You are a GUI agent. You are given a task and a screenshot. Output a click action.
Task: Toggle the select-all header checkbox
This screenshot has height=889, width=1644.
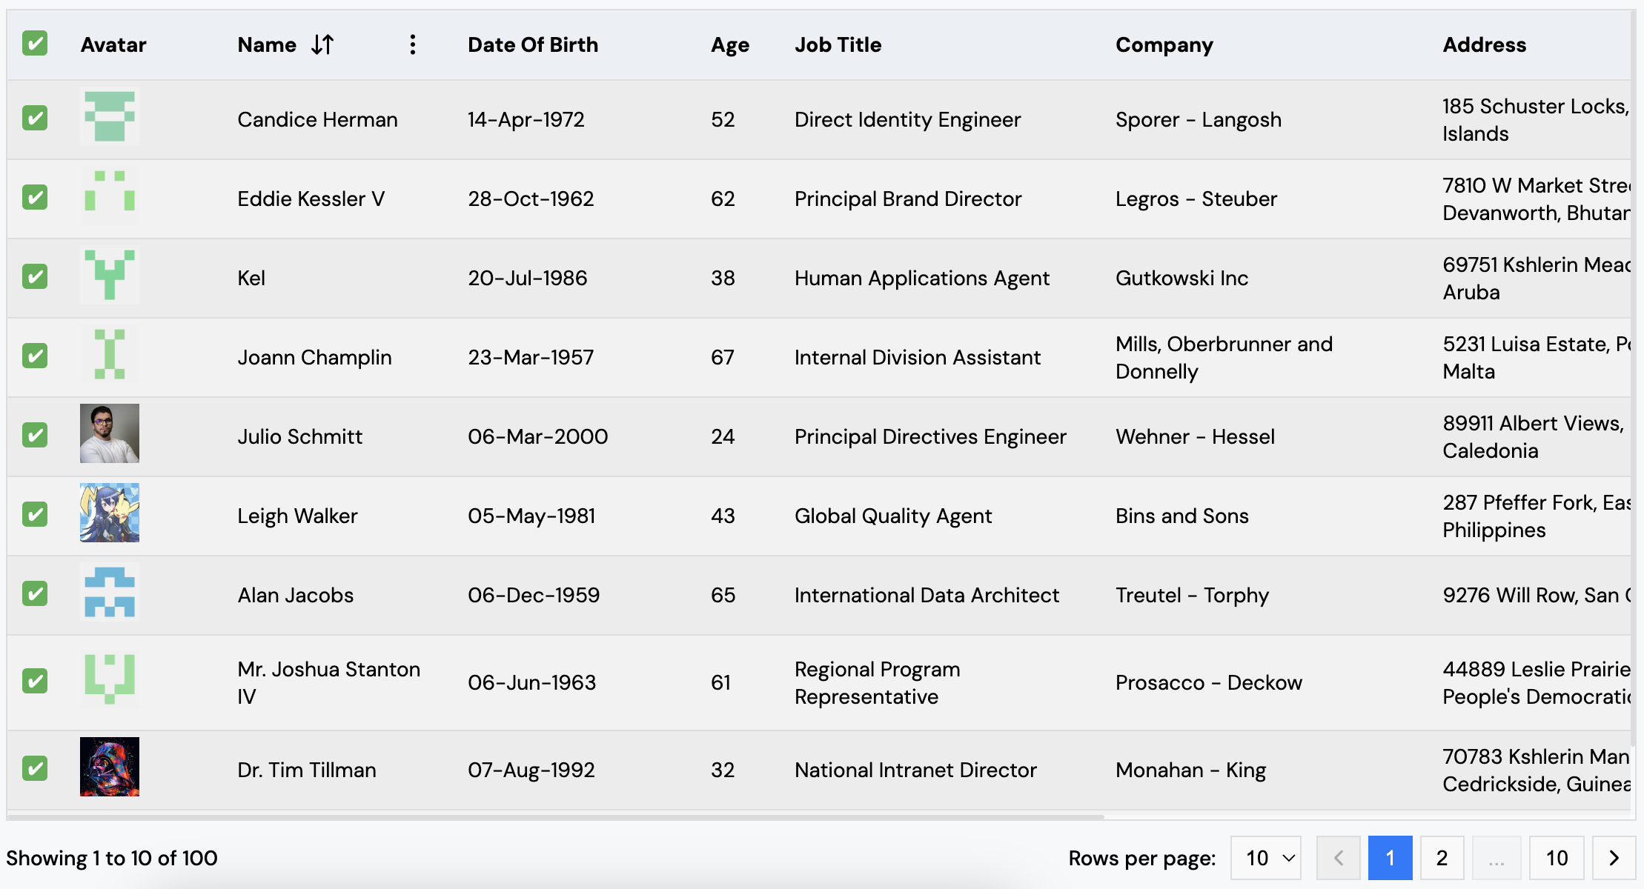(x=35, y=44)
